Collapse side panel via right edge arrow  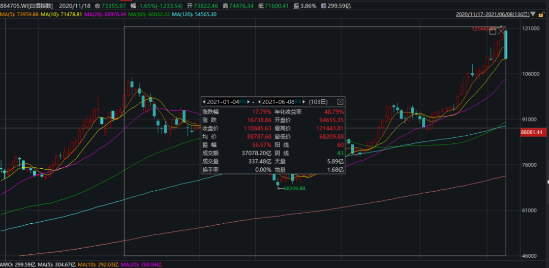[547, 182]
